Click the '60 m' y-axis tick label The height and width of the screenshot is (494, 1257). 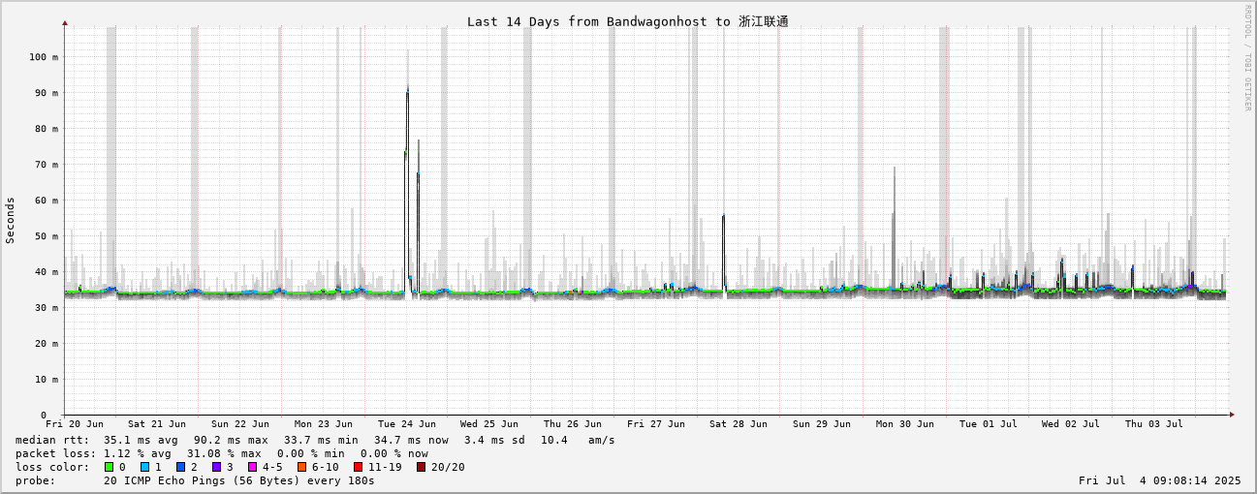click(46, 201)
